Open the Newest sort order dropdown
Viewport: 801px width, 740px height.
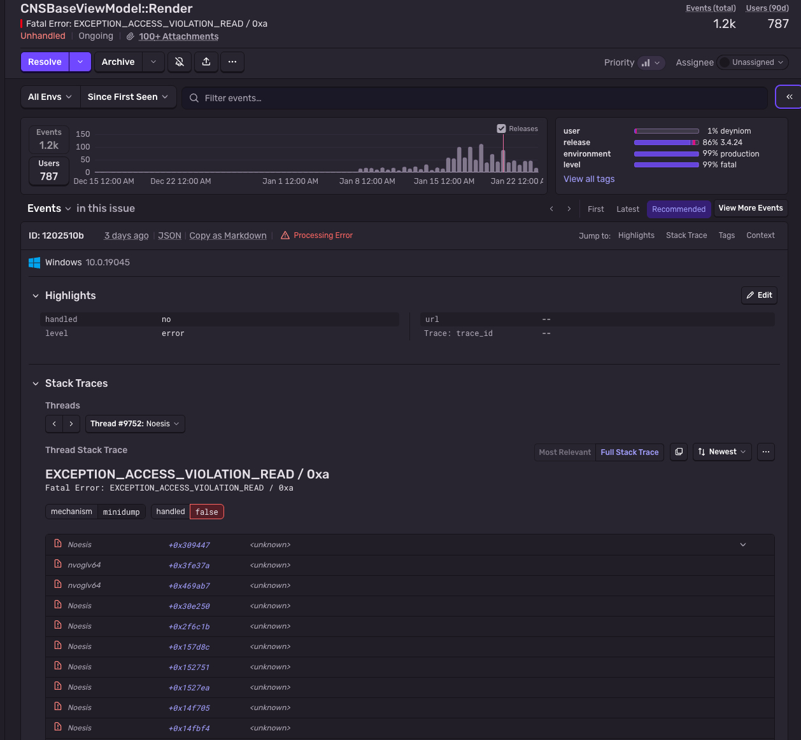[722, 452]
